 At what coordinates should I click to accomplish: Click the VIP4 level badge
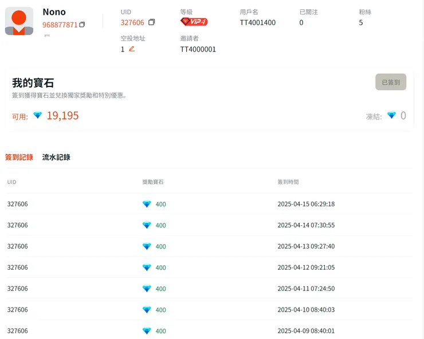point(194,22)
